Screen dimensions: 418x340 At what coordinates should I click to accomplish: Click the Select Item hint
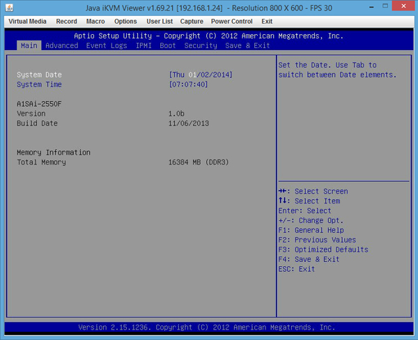click(309, 201)
